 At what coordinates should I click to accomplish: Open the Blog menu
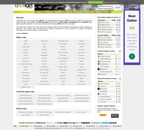click(39, 12)
